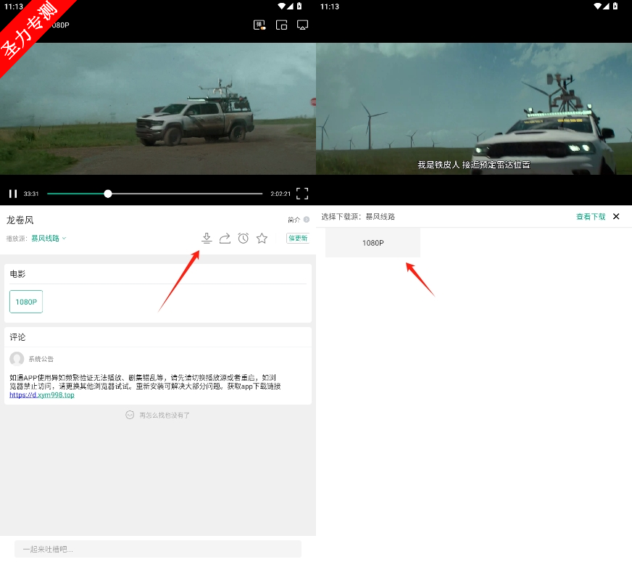632x562 pixels.
Task: Tap the 催更新 button
Action: [298, 239]
